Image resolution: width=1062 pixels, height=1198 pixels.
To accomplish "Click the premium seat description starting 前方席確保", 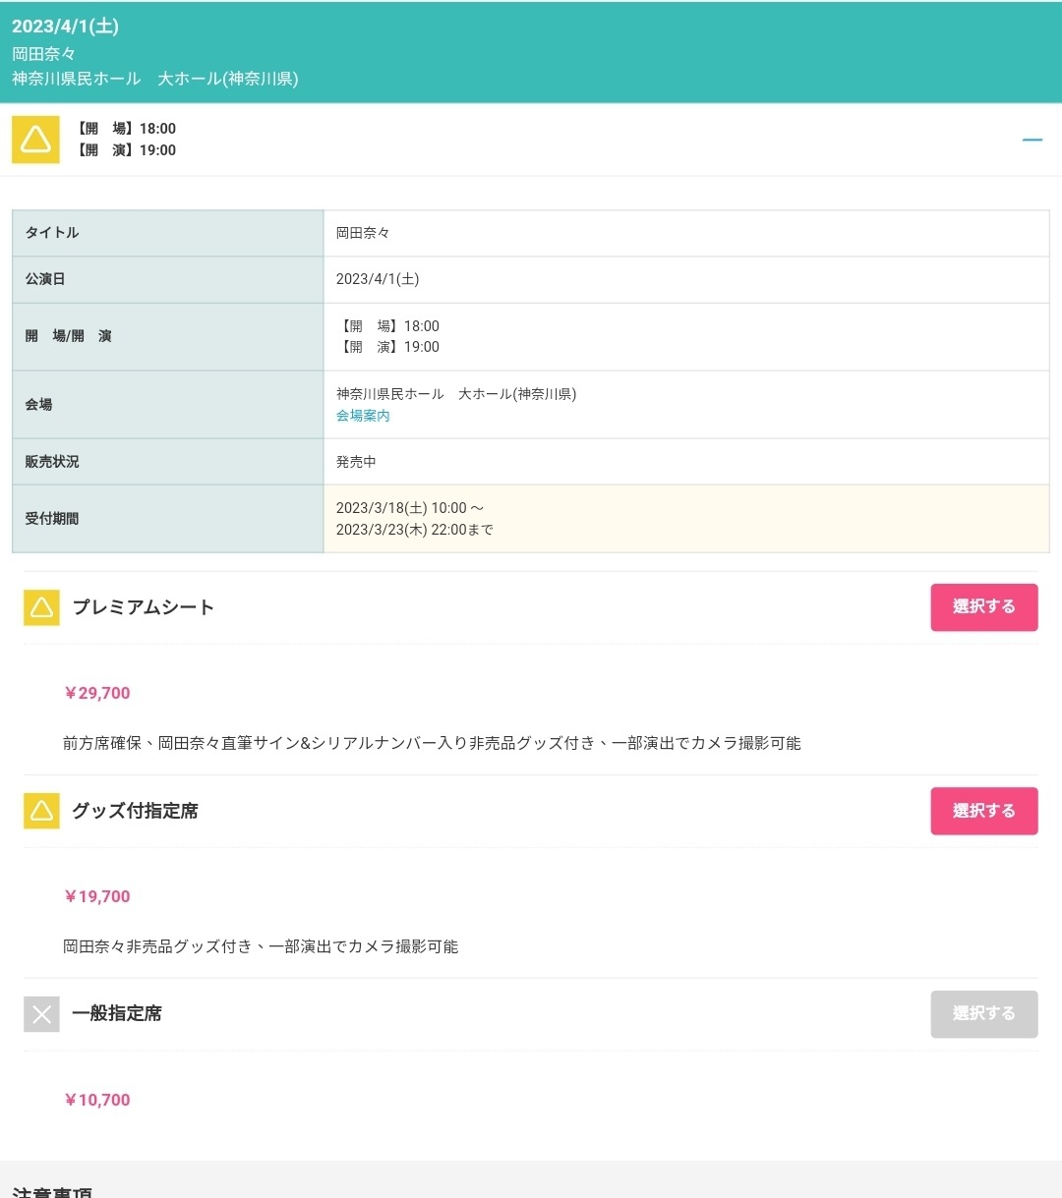I will point(432,743).
